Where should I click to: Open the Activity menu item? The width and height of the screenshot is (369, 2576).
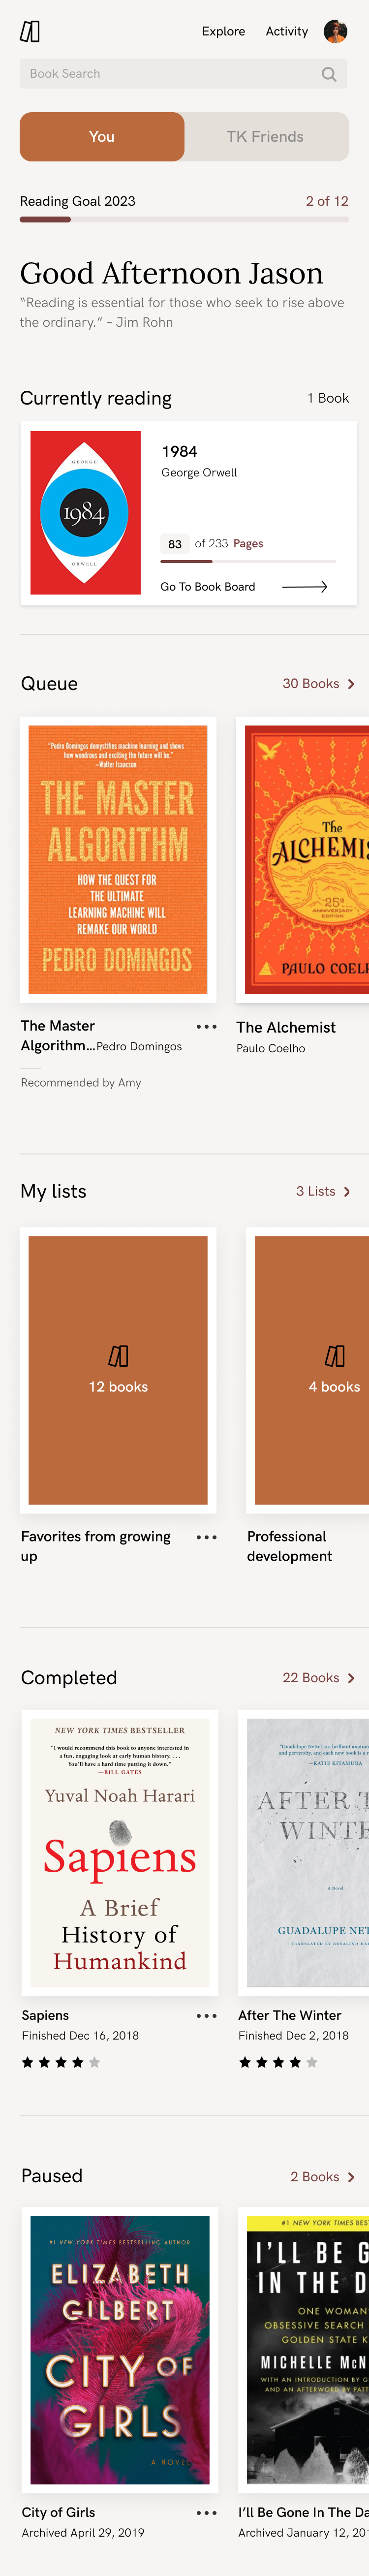(x=287, y=32)
